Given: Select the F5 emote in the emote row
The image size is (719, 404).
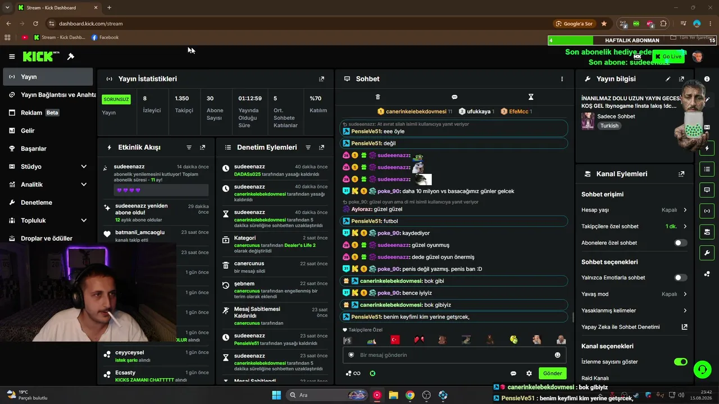Looking at the screenshot, I should tap(347, 341).
